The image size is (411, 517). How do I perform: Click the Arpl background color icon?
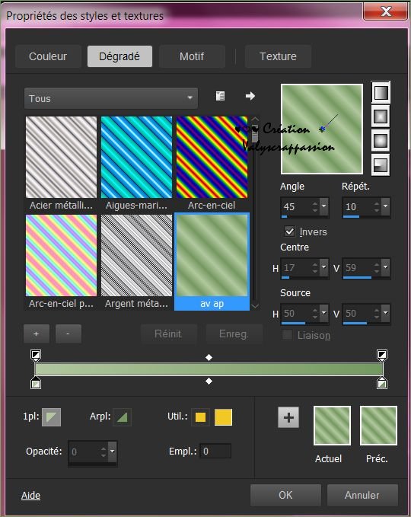click(x=123, y=417)
